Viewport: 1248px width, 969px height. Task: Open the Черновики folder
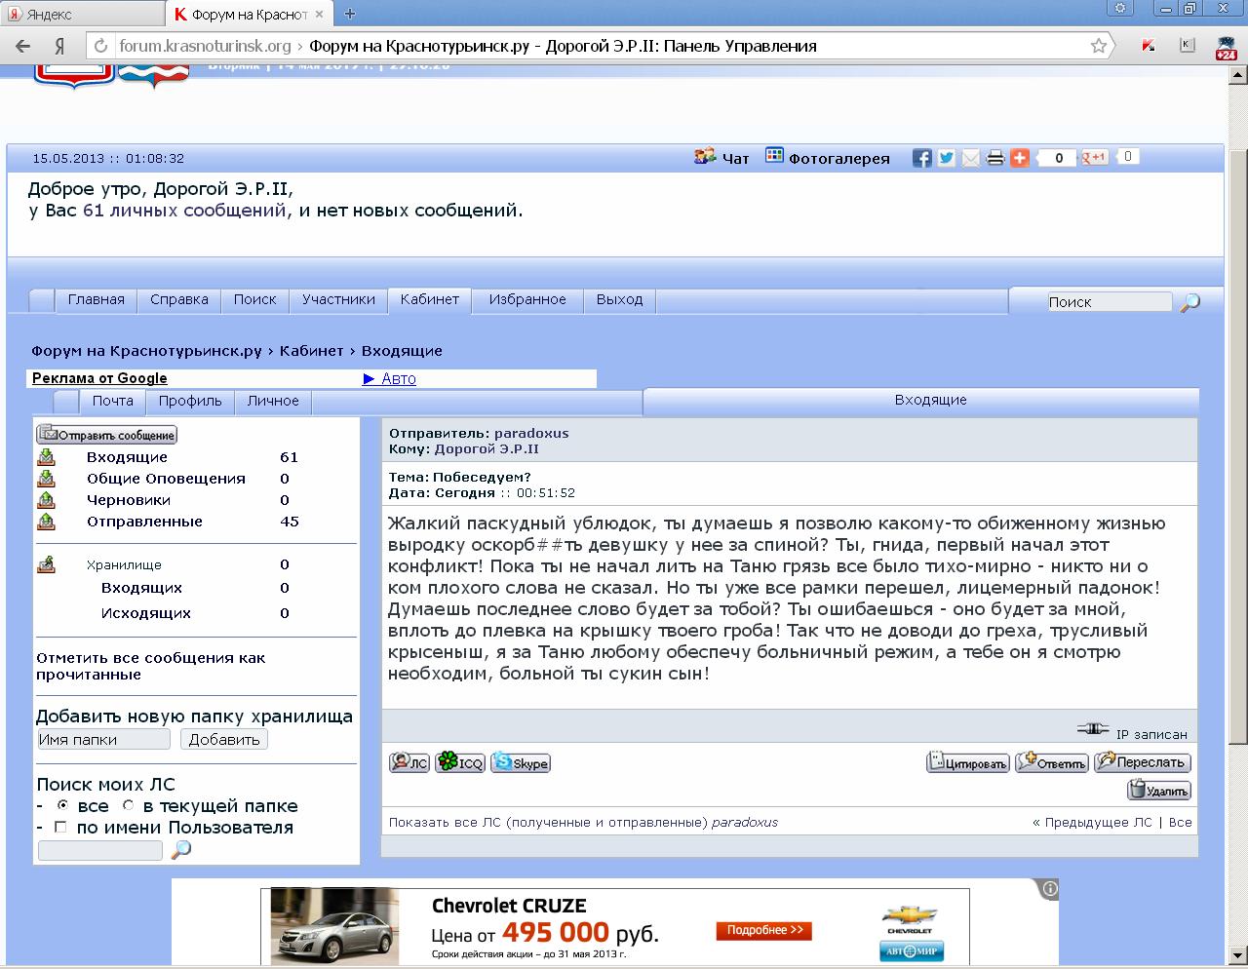[x=129, y=500]
